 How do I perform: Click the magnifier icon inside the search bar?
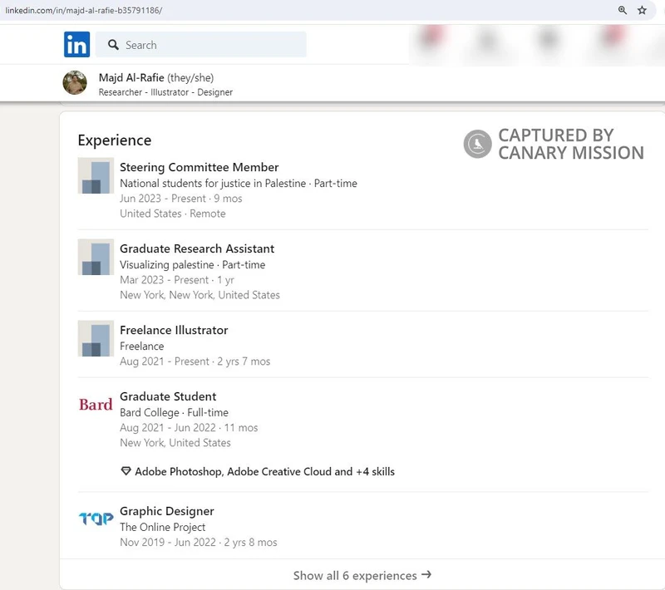113,44
